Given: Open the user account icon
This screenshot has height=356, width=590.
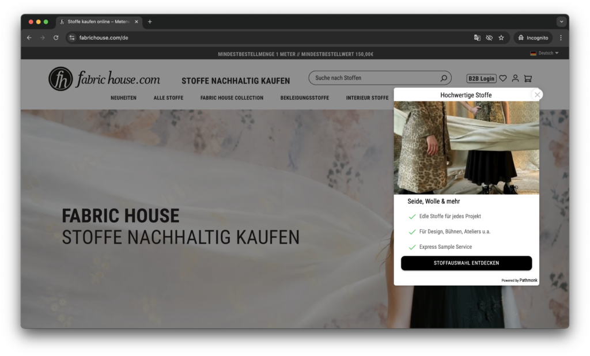Looking at the screenshot, I should [x=515, y=78].
